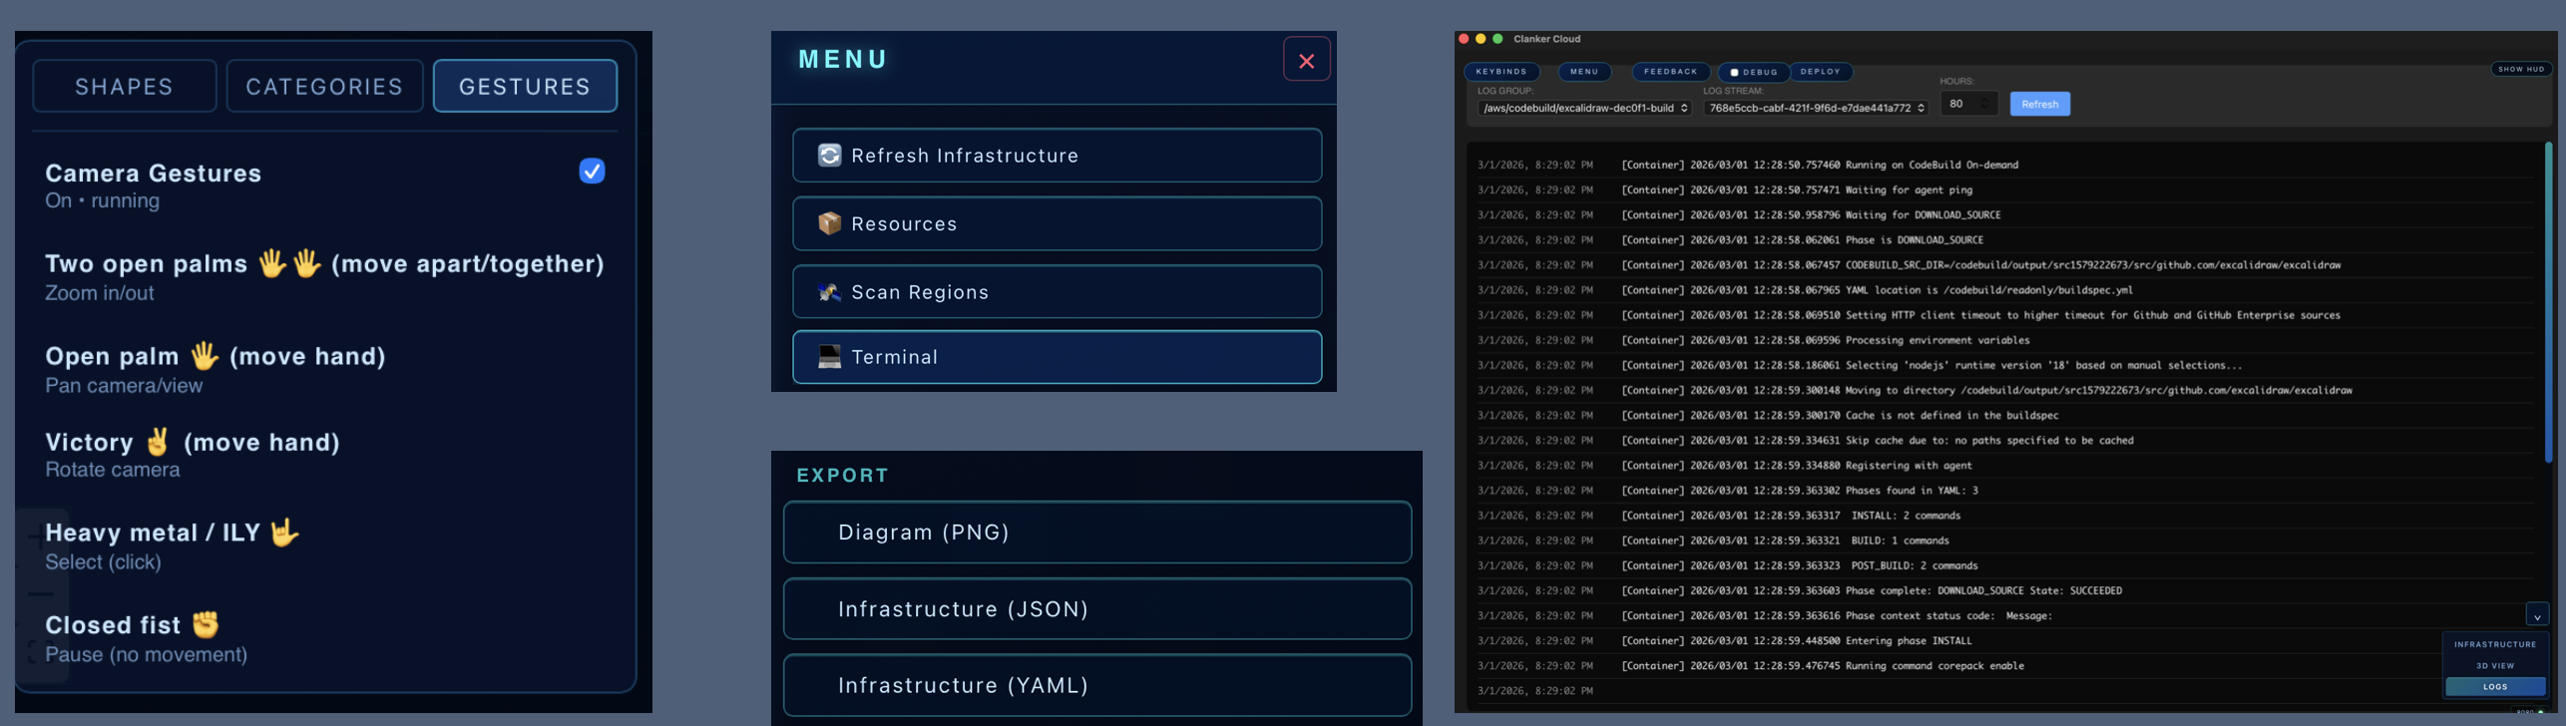Toggle the Debug checkbox in Clanker Cloud
Screen dimensions: 2566x726
(x=1734, y=73)
